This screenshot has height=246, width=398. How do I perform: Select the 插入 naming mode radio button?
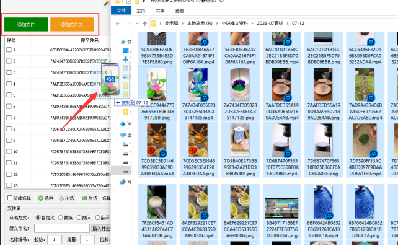click(x=79, y=217)
